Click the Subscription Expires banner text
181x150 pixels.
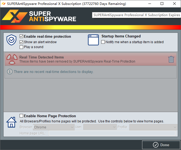(x=137, y=15)
